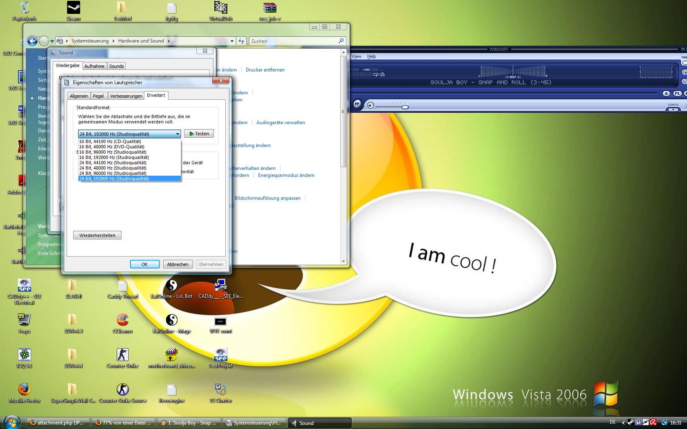Click the Abbrechen button

(x=178, y=264)
